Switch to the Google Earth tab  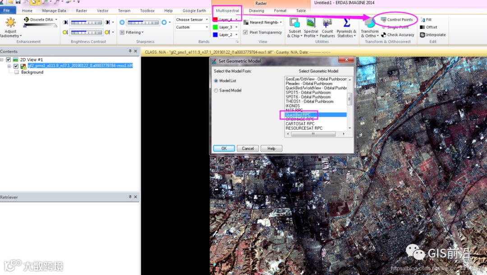[x=194, y=10]
